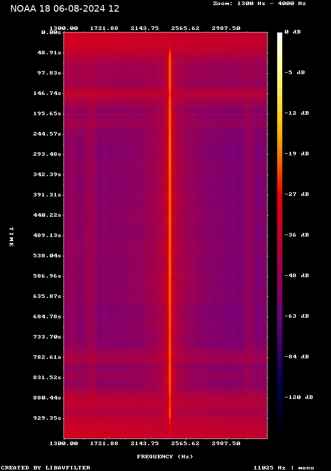Screen dimensions: 331x471
Task: Click the 11025 Hz | mono label
Action: pos(284,467)
